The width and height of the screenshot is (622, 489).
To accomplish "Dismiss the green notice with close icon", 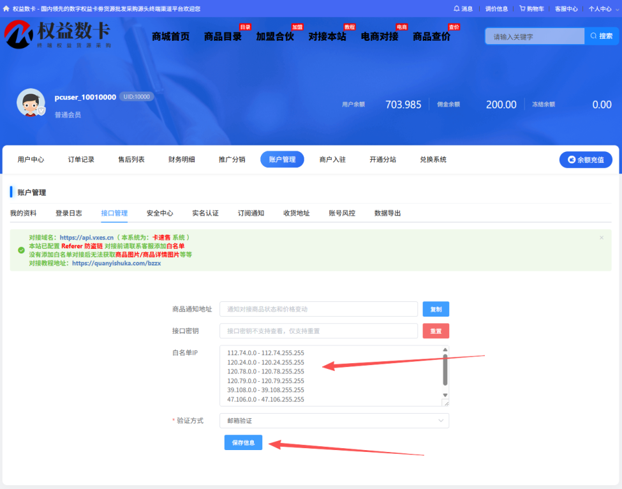I will coord(602,237).
